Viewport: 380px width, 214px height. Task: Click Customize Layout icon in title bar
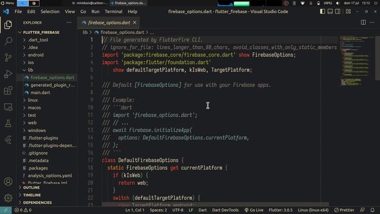click(349, 11)
